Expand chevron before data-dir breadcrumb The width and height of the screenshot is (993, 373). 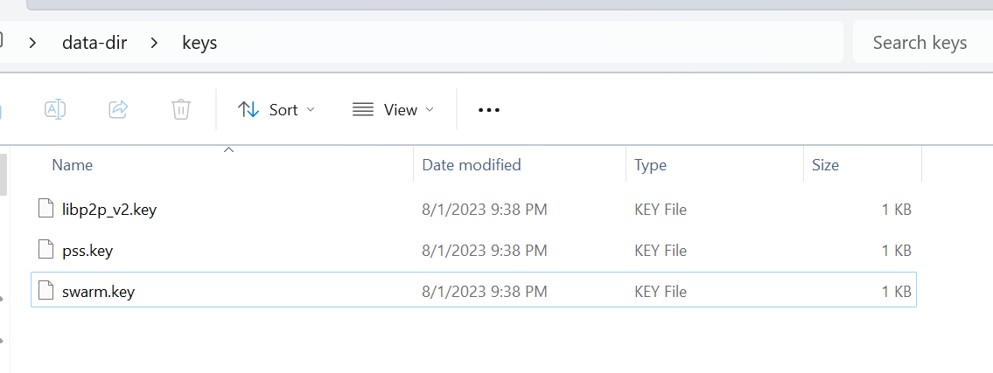[33, 42]
